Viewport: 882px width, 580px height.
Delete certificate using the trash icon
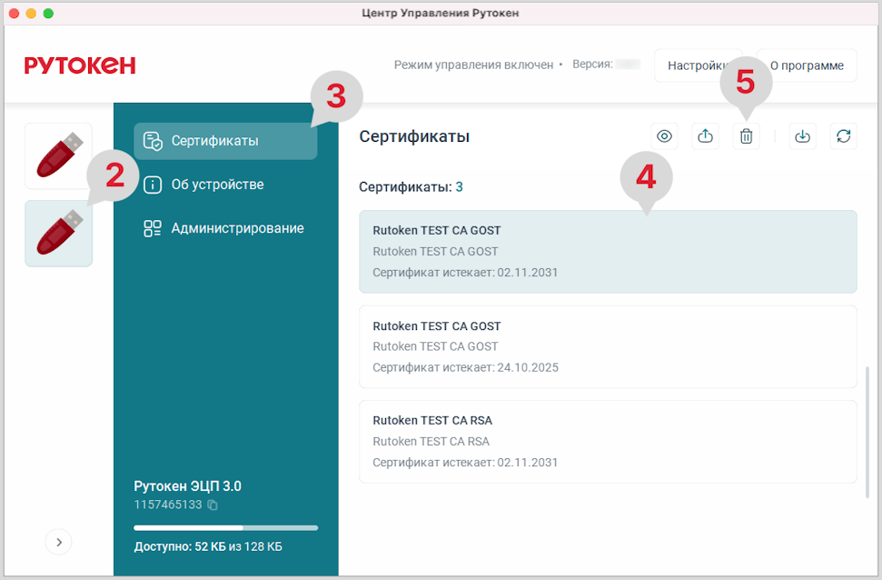tap(746, 136)
